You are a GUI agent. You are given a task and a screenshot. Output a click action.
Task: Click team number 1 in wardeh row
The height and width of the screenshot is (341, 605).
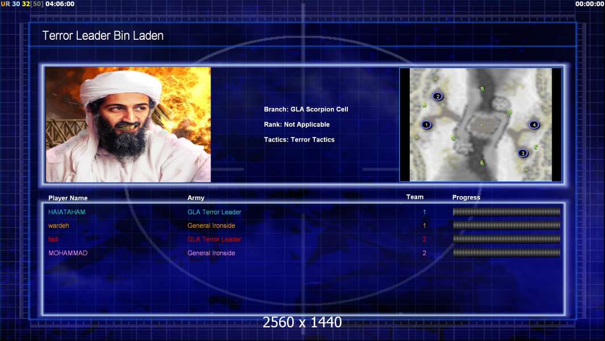point(424,226)
